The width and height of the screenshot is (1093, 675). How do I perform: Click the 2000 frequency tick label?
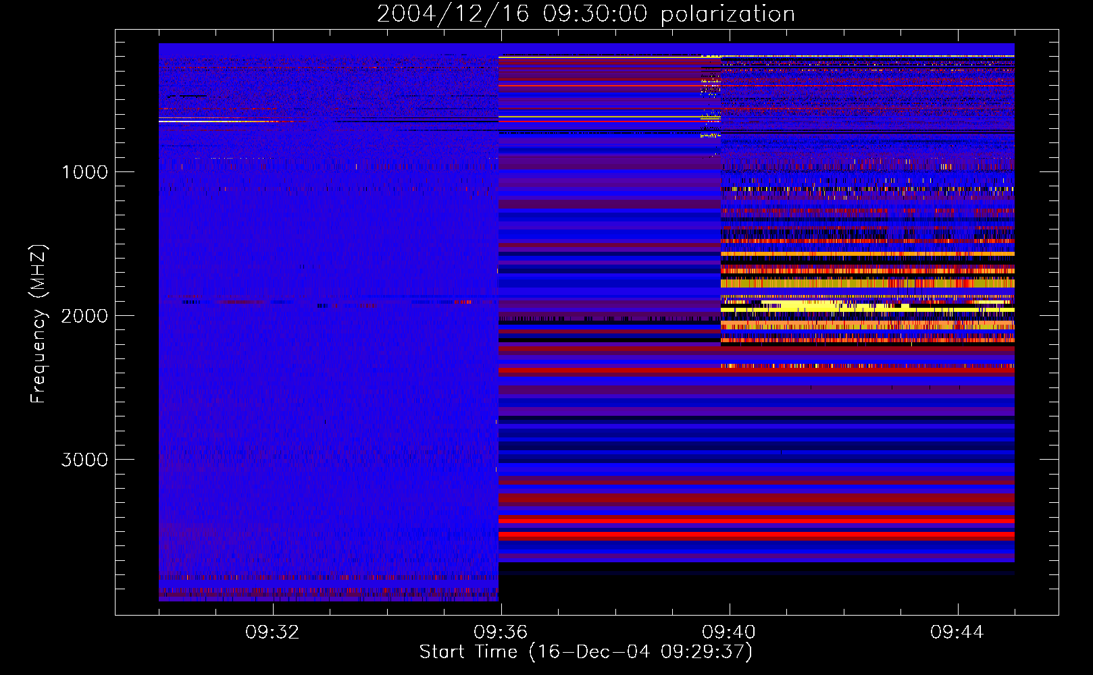[85, 316]
